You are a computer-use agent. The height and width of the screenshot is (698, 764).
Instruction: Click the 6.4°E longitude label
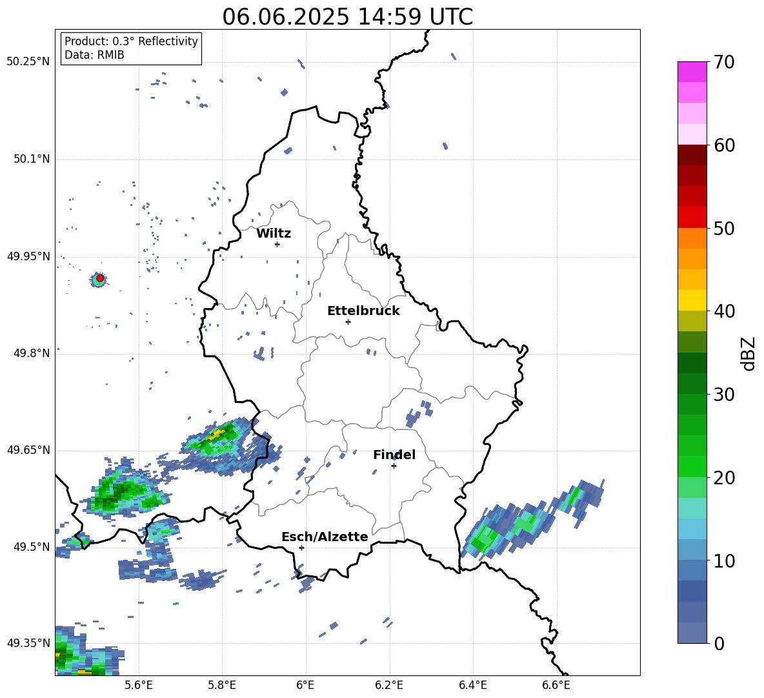pyautogui.click(x=472, y=685)
